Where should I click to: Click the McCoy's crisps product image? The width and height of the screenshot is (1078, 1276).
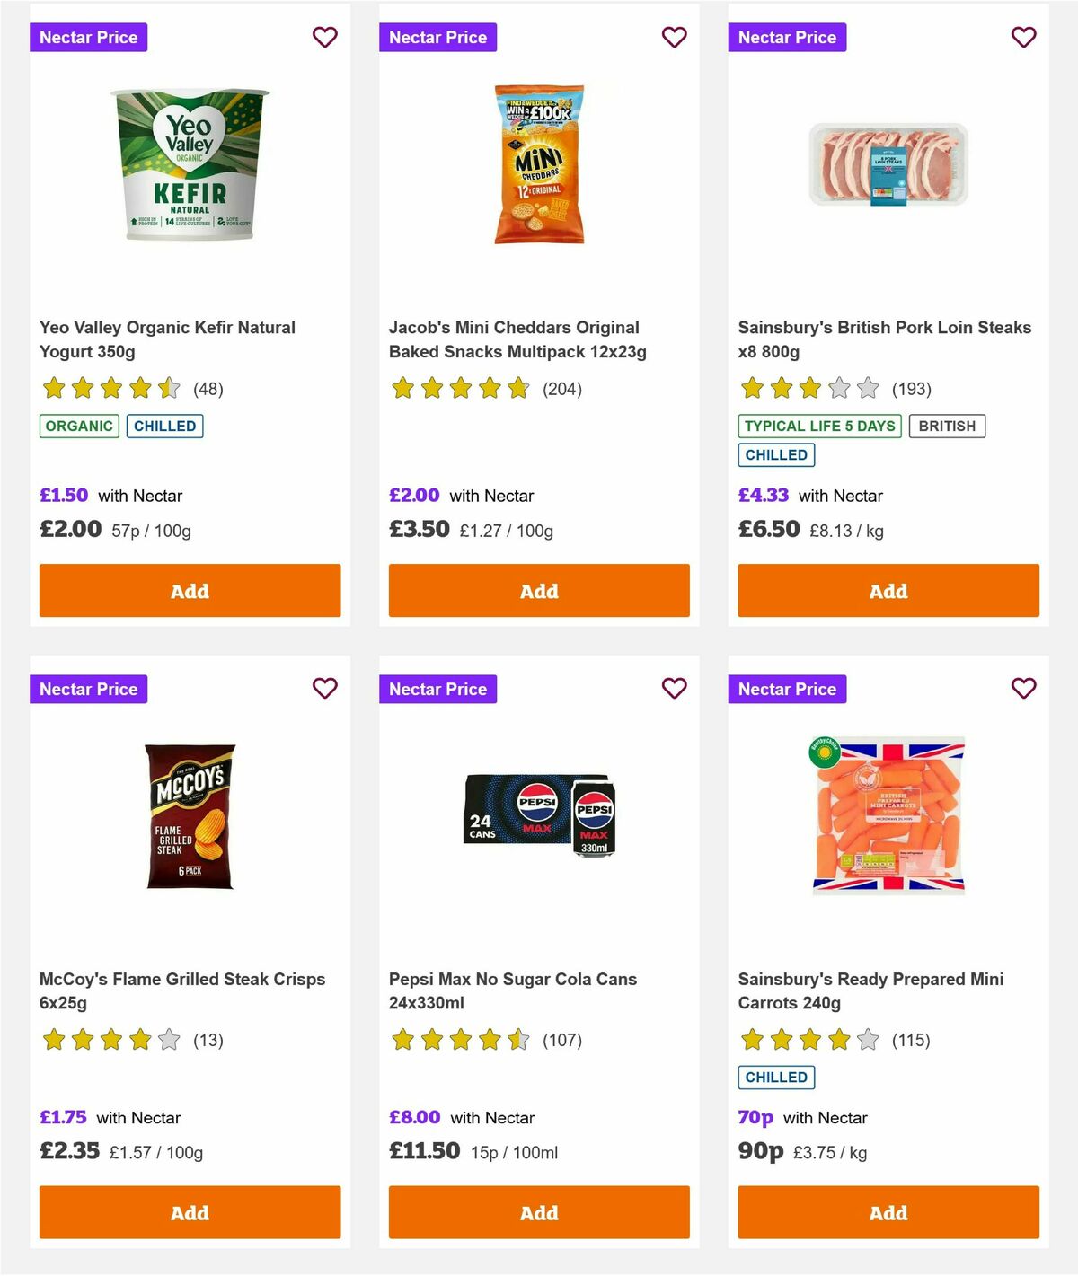click(x=190, y=817)
